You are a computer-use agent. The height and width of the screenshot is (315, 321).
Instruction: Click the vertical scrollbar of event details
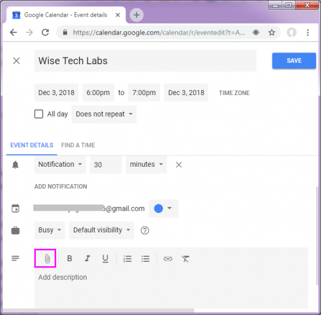(x=317, y=235)
